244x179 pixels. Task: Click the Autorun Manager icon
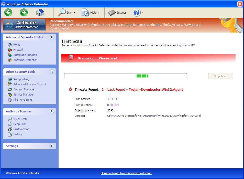click(x=10, y=90)
